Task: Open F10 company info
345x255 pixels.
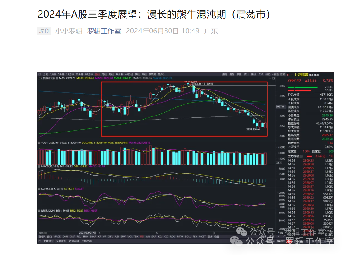Action: [261, 74]
